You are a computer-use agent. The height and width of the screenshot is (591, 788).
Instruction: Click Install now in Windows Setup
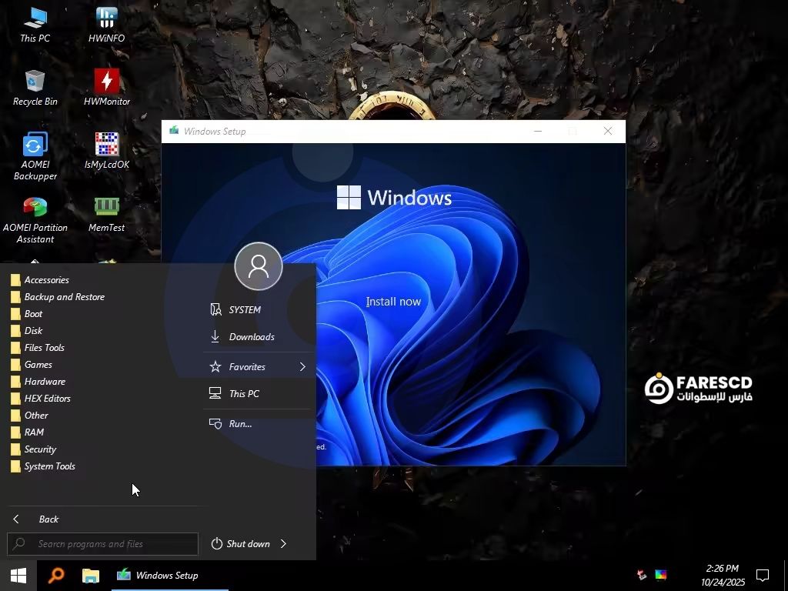click(393, 302)
